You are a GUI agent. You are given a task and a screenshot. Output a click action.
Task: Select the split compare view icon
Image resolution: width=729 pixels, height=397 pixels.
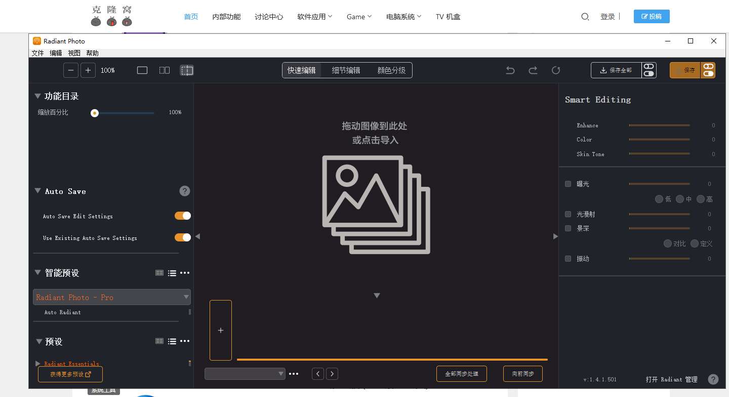tap(165, 70)
